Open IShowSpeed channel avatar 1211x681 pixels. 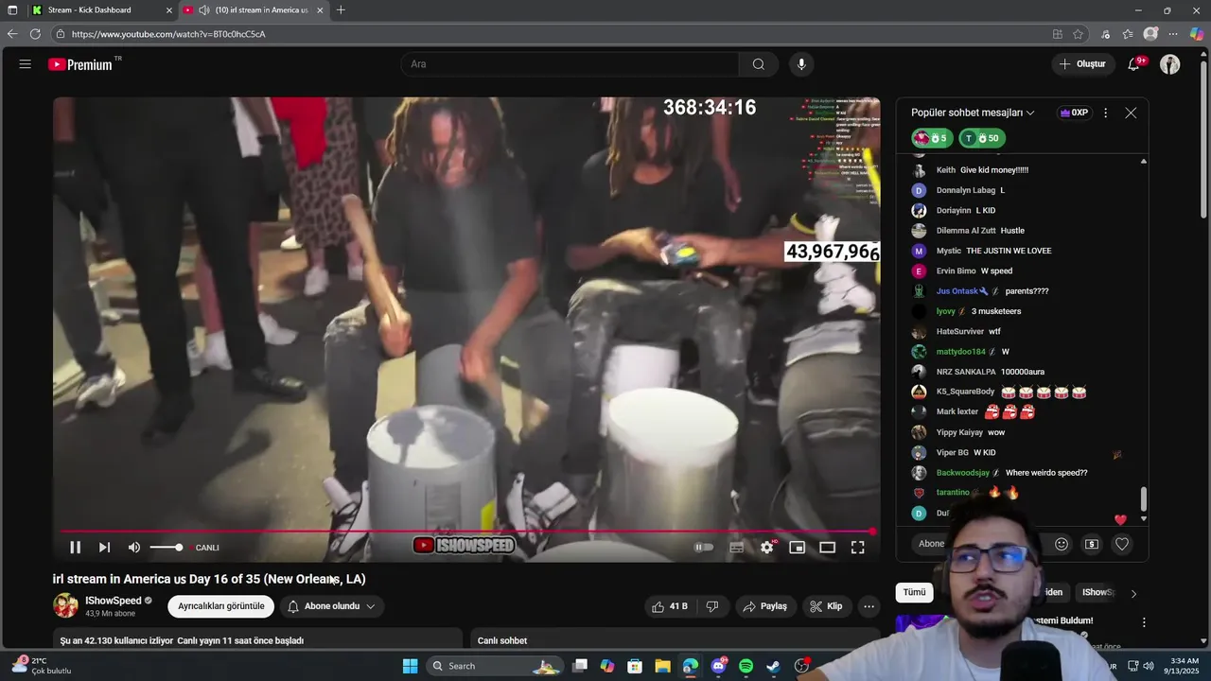point(66,605)
